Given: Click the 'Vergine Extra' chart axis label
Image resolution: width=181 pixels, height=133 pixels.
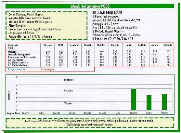Looking at the screenshot, I should point(14,113).
